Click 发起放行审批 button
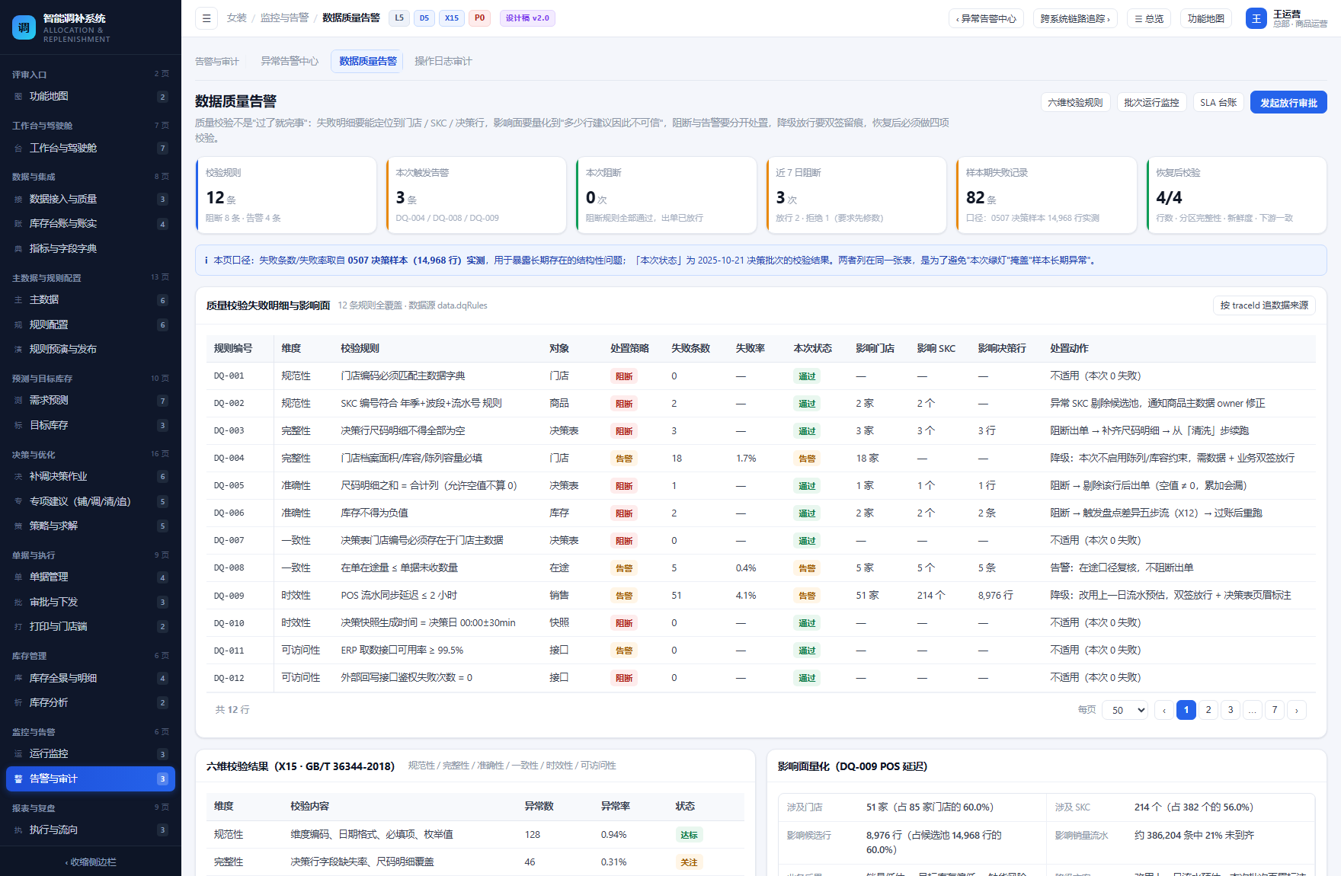1341x876 pixels. tap(1288, 103)
